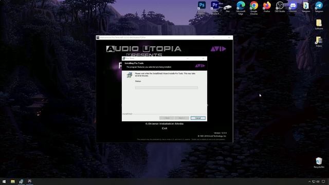Cancel the Pro Tools installation

coord(198,118)
